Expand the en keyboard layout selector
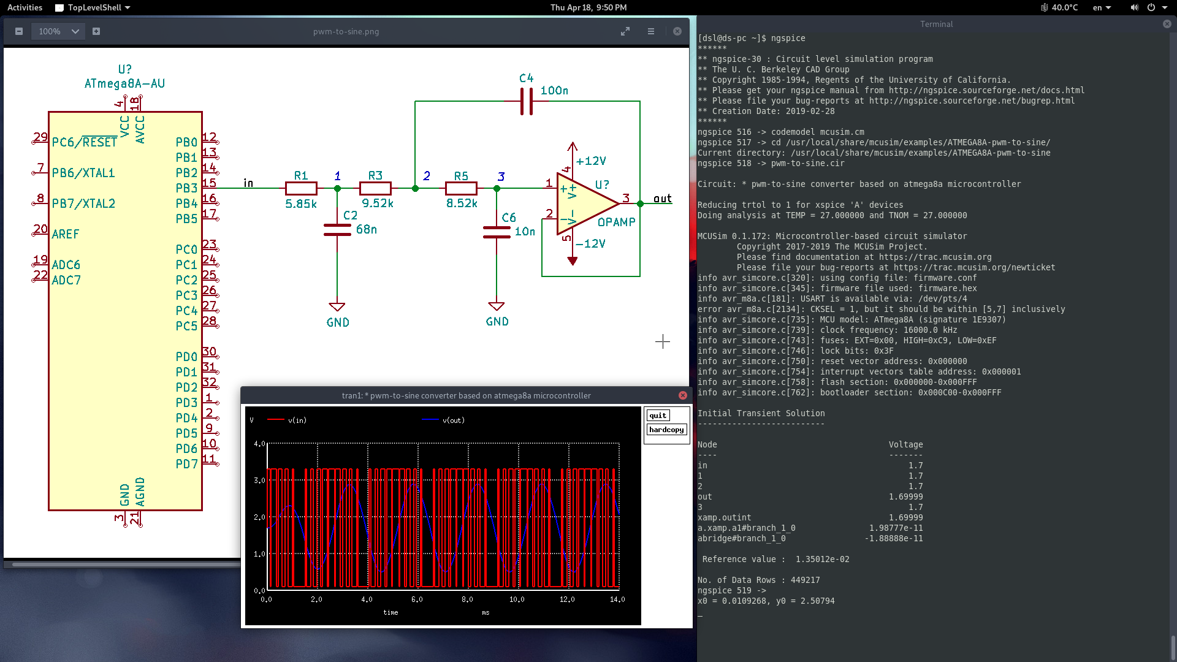 click(1102, 7)
